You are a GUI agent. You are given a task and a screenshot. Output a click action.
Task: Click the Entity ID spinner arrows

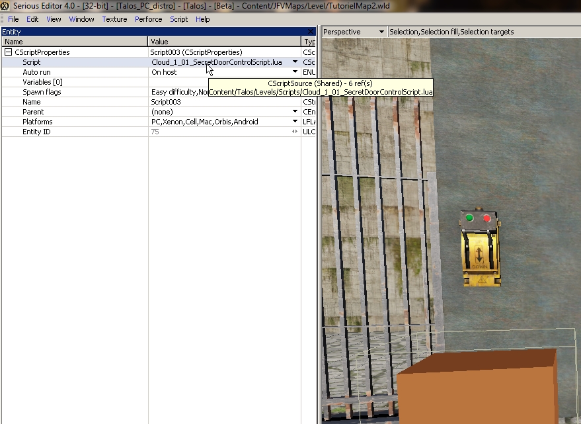(x=295, y=132)
